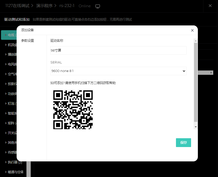The image size is (218, 177).
Task: Click the help QR code image
Action: pyautogui.click(x=73, y=110)
